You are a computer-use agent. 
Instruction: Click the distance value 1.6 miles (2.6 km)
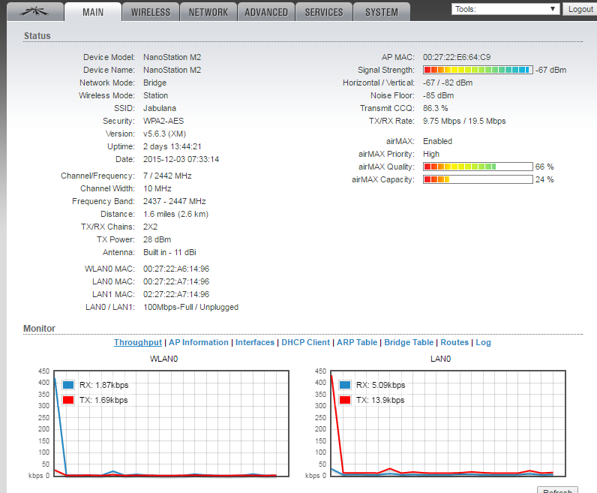click(x=175, y=214)
